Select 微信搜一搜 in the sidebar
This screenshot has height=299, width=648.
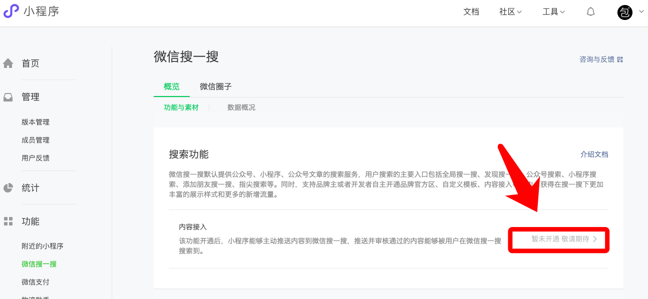(x=39, y=264)
